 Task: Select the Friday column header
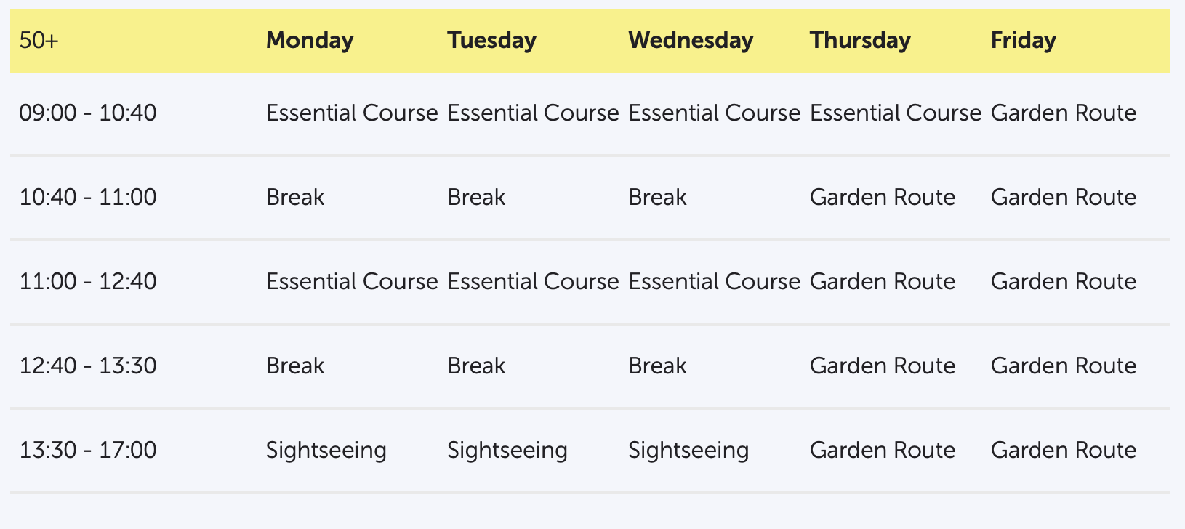1023,41
